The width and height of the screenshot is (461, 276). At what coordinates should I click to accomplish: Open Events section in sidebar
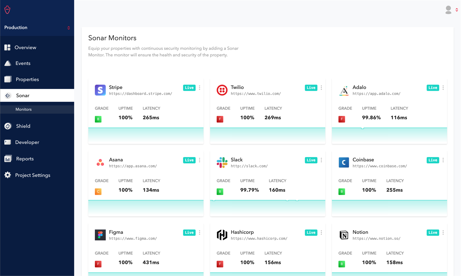[37, 63]
